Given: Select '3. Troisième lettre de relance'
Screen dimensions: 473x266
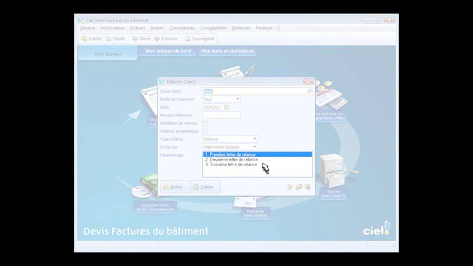Looking at the screenshot, I should pos(257,164).
